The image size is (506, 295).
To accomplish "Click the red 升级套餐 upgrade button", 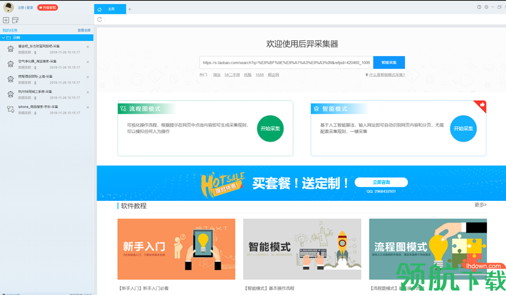I will pyautogui.click(x=48, y=7).
